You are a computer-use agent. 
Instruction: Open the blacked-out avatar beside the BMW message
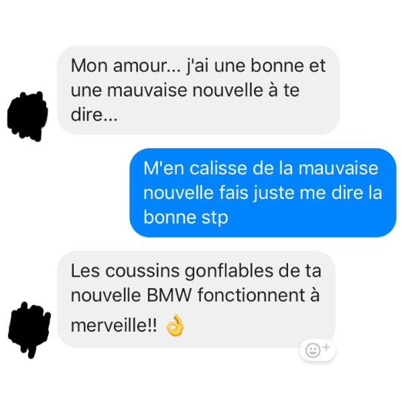[x=29, y=330]
